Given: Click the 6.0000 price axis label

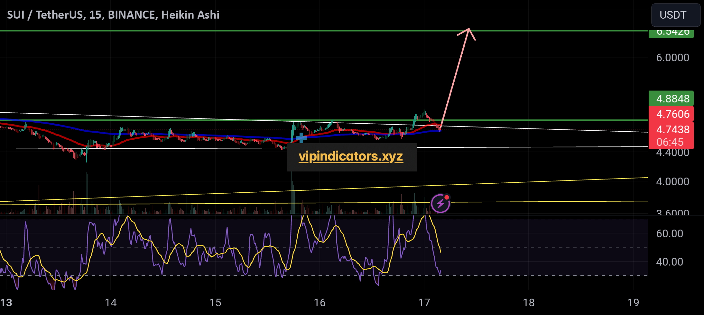Looking at the screenshot, I should coord(672,58).
